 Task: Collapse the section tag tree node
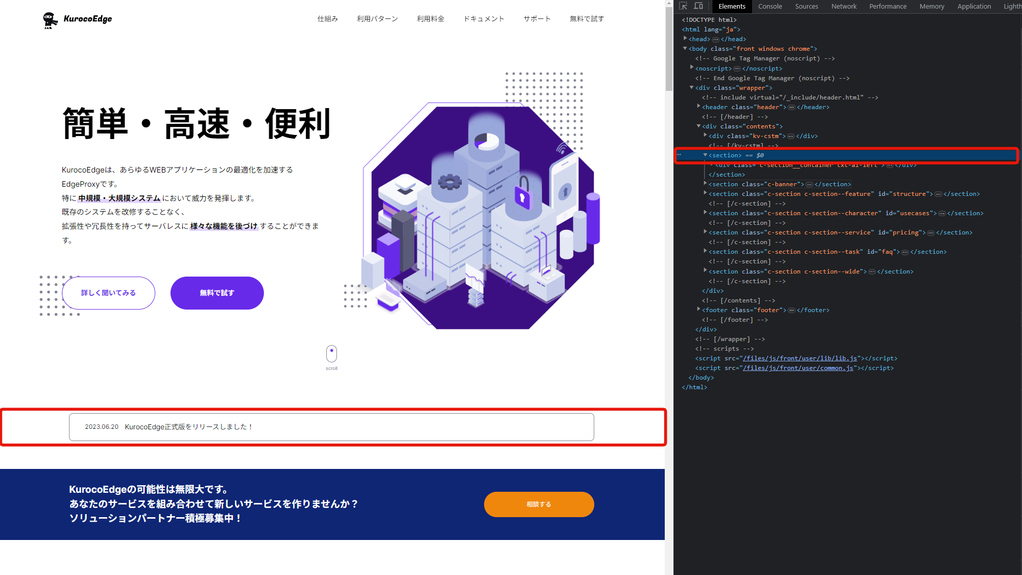tap(704, 154)
